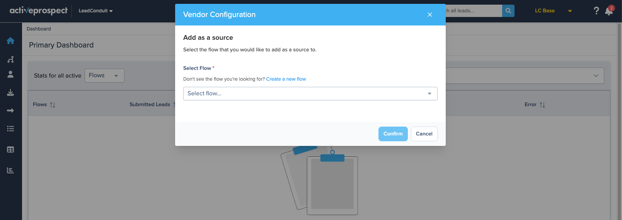The width and height of the screenshot is (622, 220).
Task: Open the reports chart sidebar icon
Action: point(10,170)
